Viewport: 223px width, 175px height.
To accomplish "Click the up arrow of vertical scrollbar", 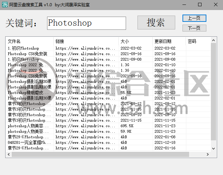I will point(213,40).
